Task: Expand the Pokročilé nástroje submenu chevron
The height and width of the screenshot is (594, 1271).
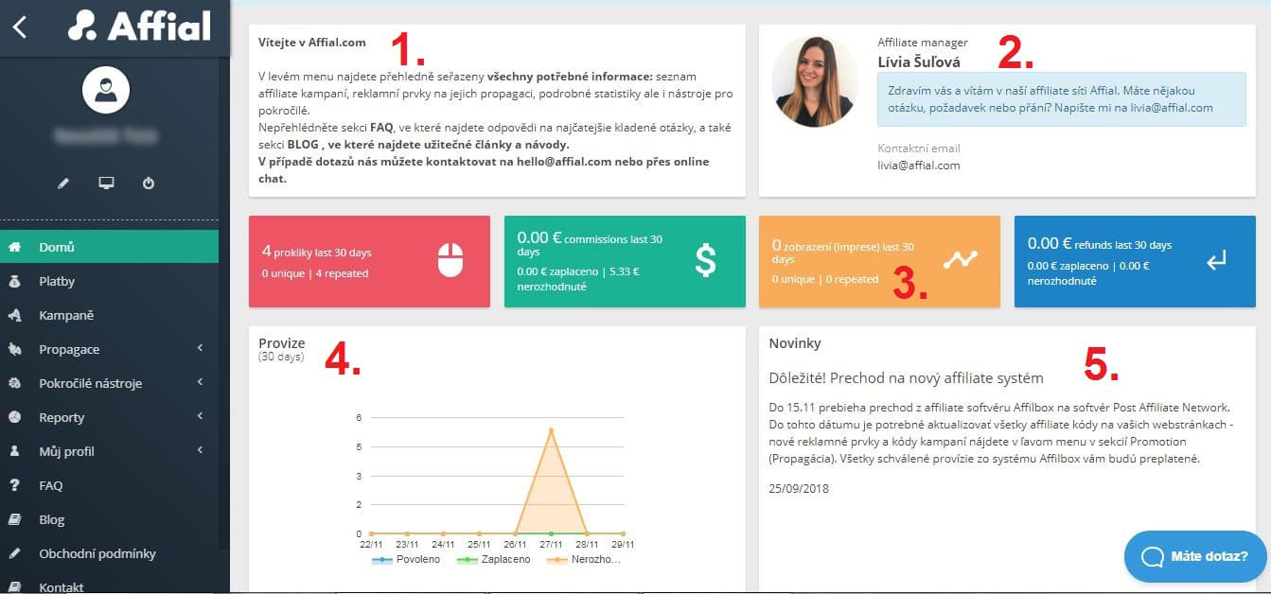Action: click(201, 383)
